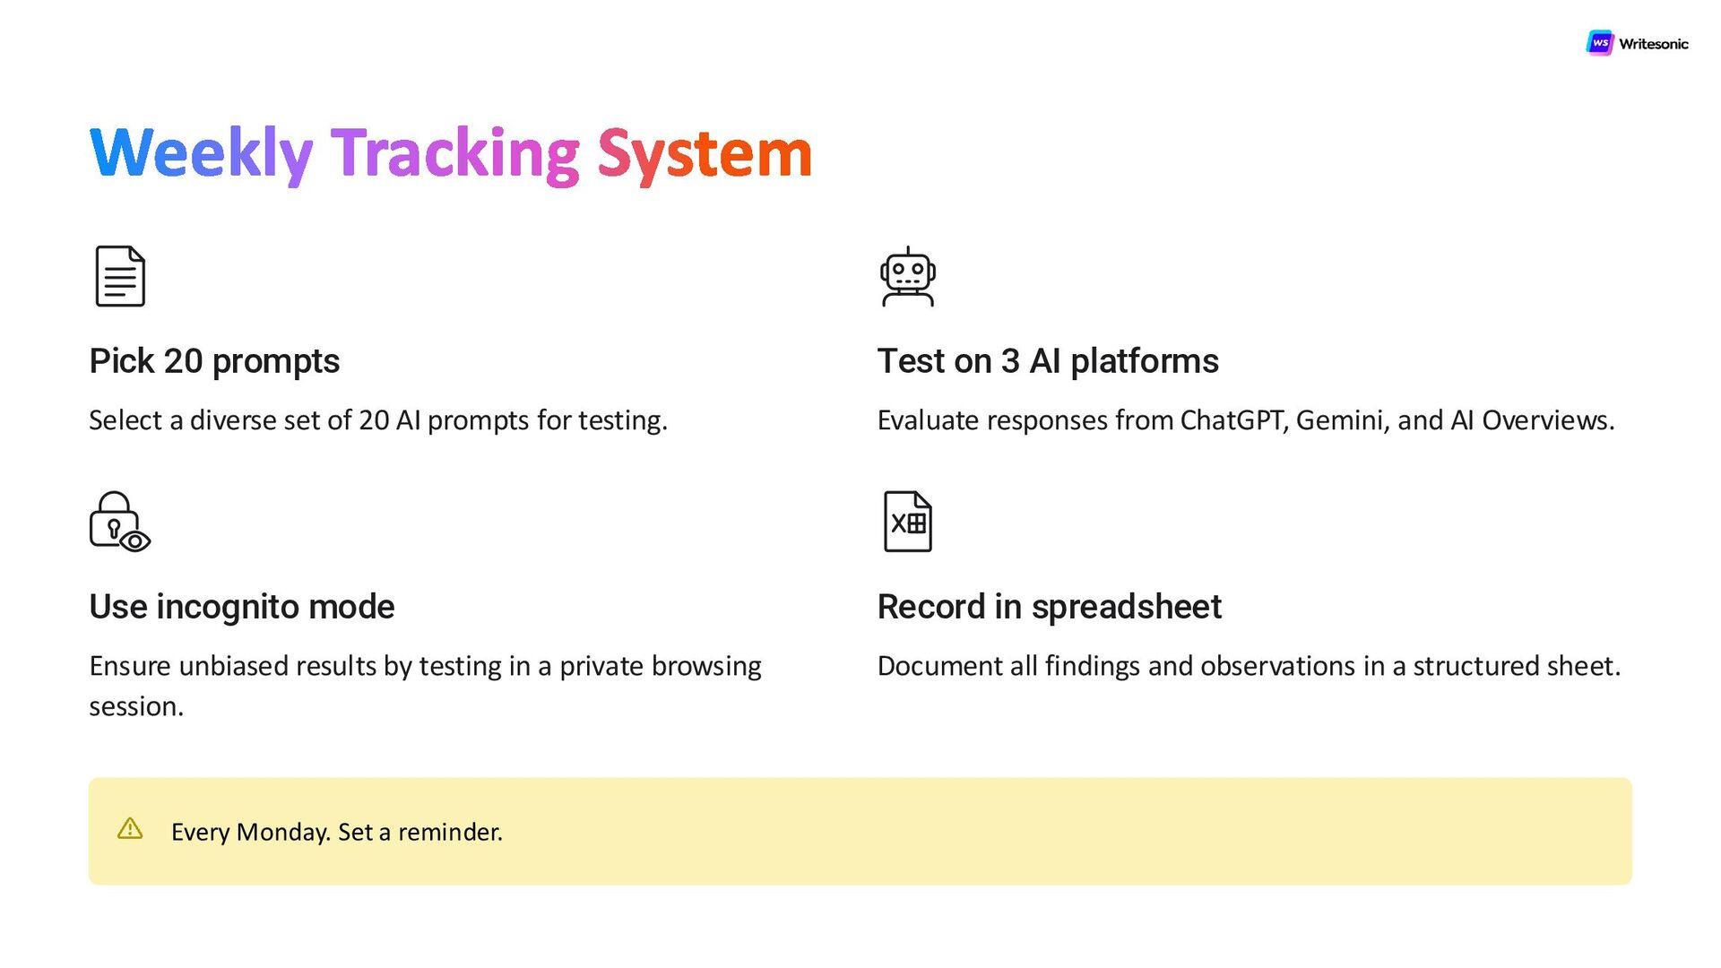The image size is (1721, 968).
Task: Click the Evaluate responses from ChatGPT description
Action: 1245,420
